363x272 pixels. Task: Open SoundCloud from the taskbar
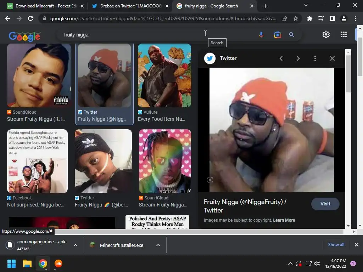pyautogui.click(x=58, y=263)
